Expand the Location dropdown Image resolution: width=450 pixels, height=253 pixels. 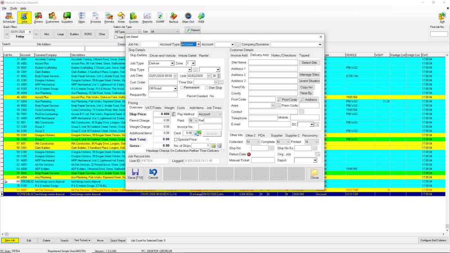click(x=175, y=89)
